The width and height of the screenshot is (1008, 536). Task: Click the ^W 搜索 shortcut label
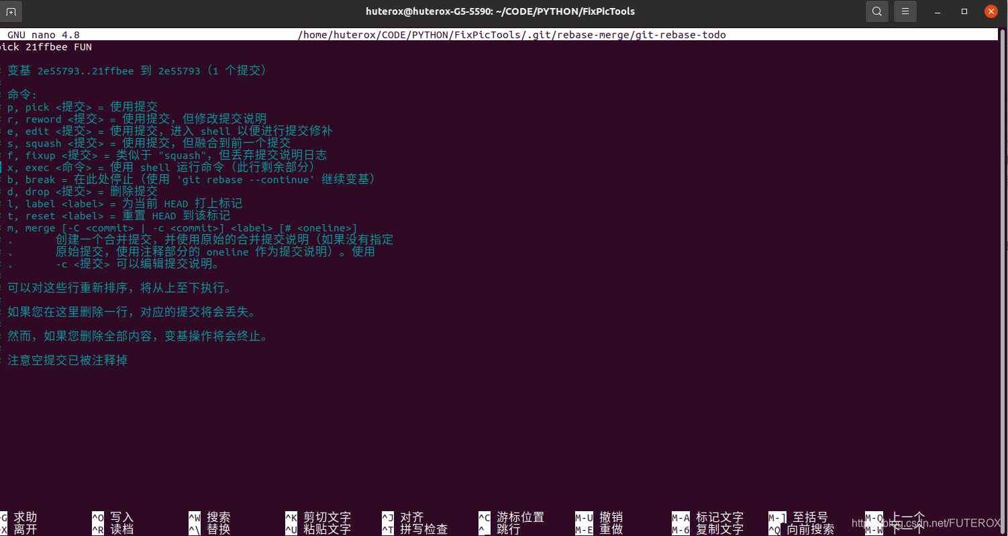coord(209,517)
